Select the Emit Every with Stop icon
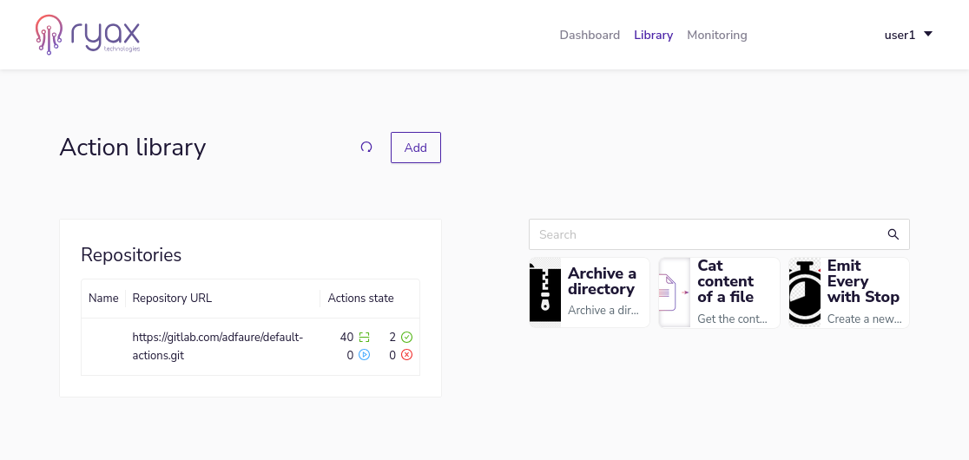 805,292
